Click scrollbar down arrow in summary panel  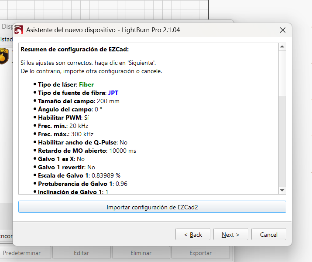click(282, 190)
